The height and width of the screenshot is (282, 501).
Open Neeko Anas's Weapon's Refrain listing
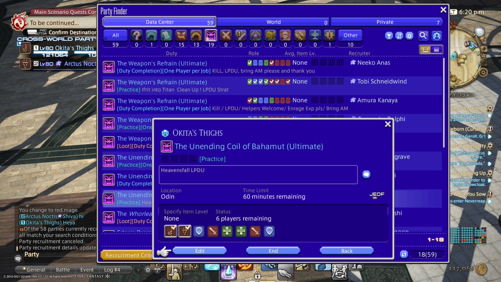(272, 67)
